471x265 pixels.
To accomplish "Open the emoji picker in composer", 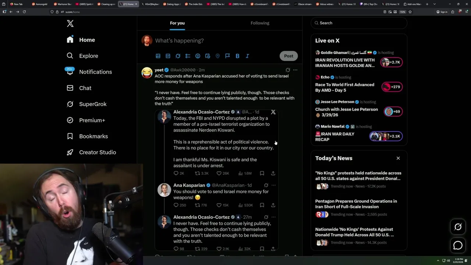I will pyautogui.click(x=198, y=56).
